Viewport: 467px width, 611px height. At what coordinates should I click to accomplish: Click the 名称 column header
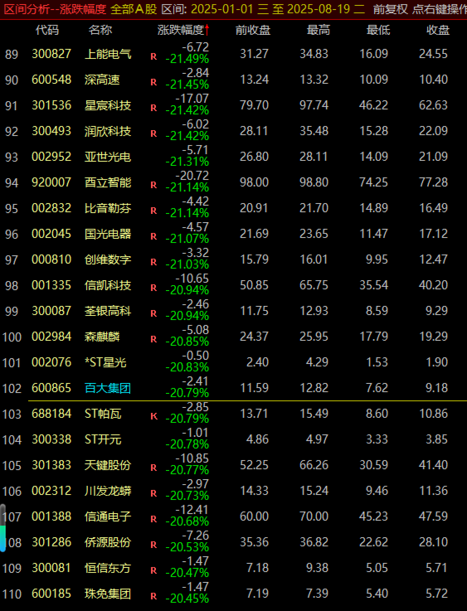pos(100,30)
